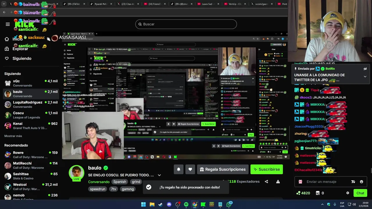Click the browser back arrow
This screenshot has height=209, width=372.
(4, 12)
